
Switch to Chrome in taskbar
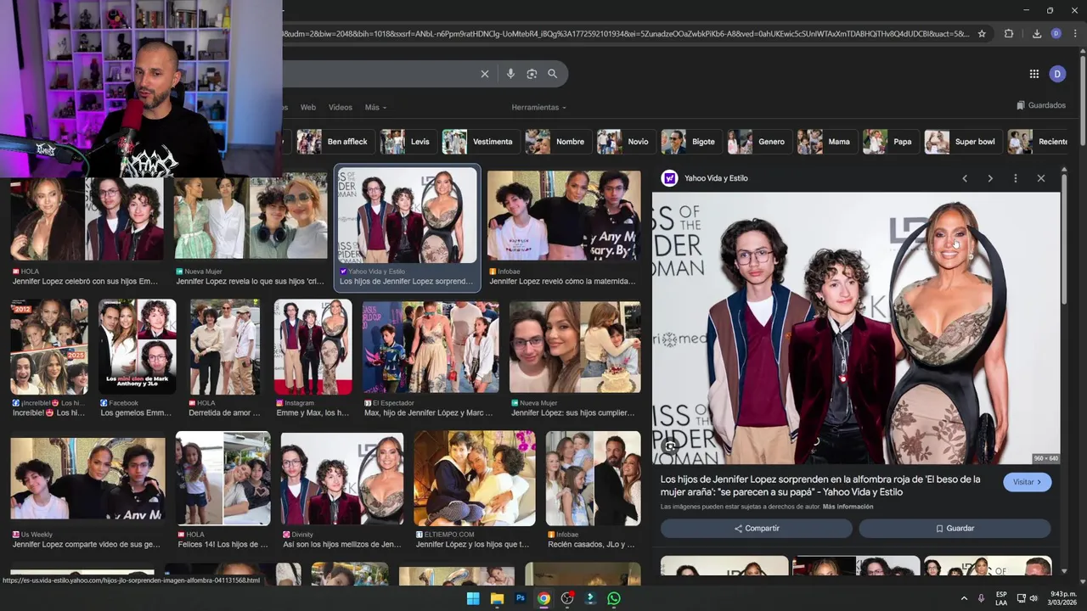pos(543,598)
